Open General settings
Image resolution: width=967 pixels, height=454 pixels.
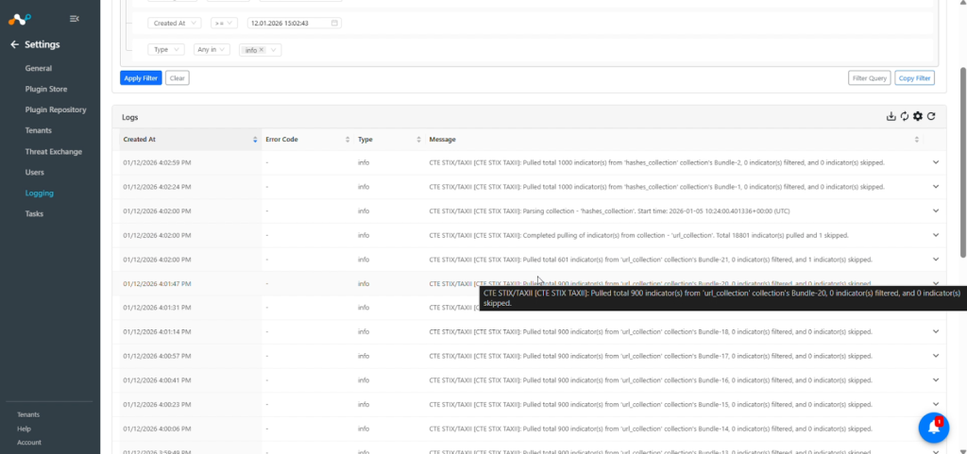point(38,68)
